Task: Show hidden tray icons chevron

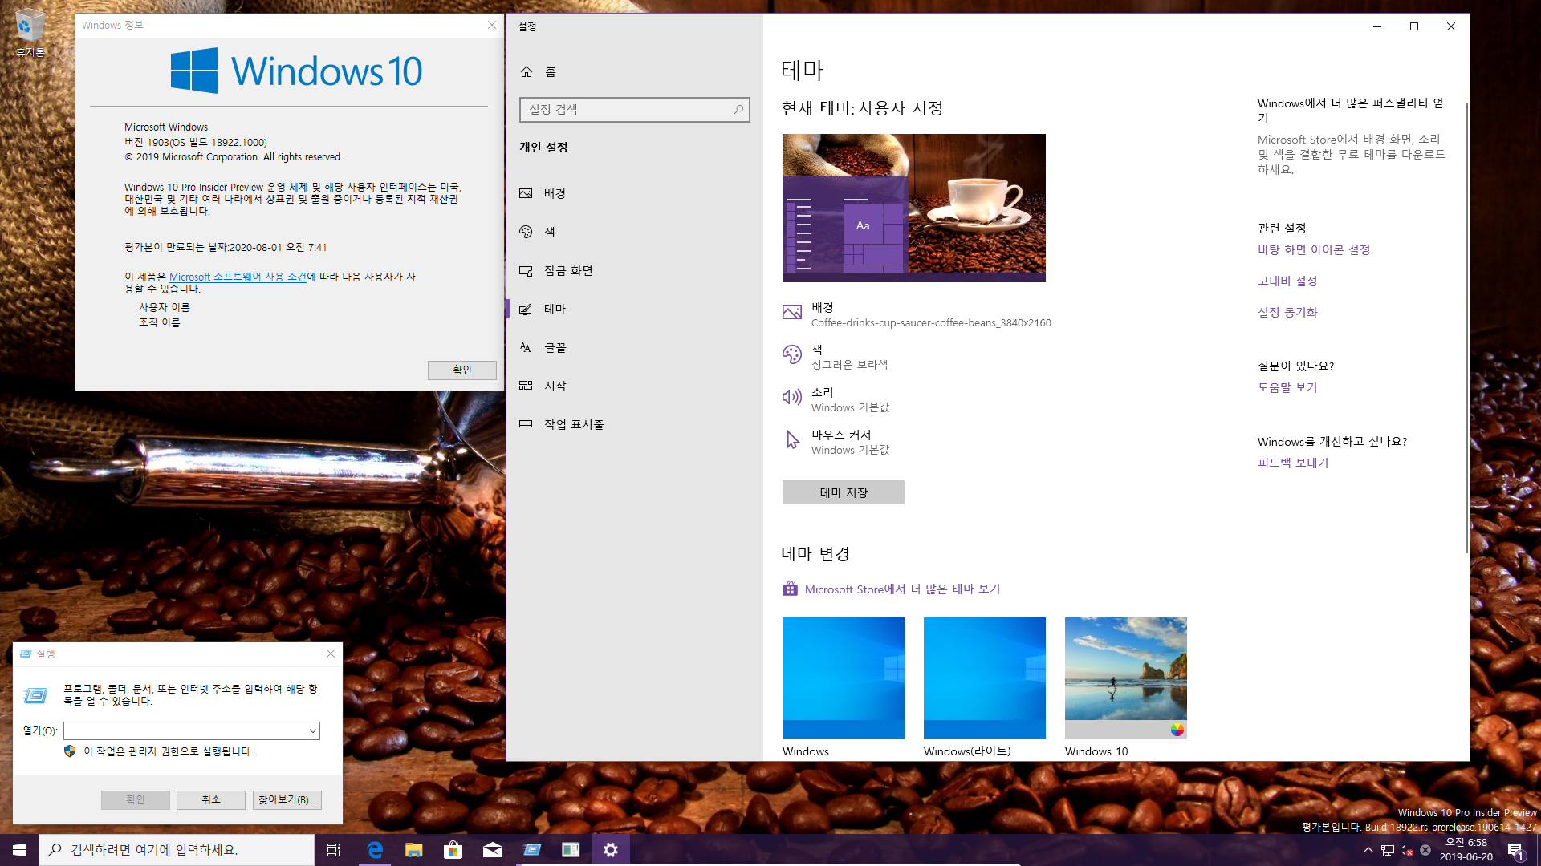Action: coord(1368,851)
